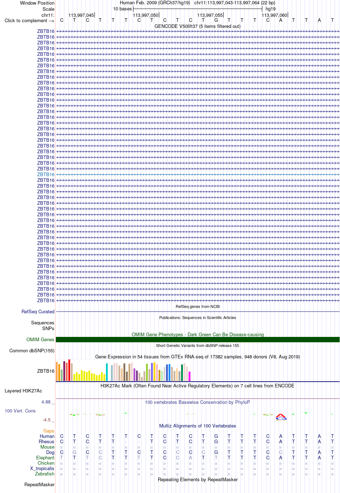
Task: Select the Human alignment row label
Action: coord(47,436)
